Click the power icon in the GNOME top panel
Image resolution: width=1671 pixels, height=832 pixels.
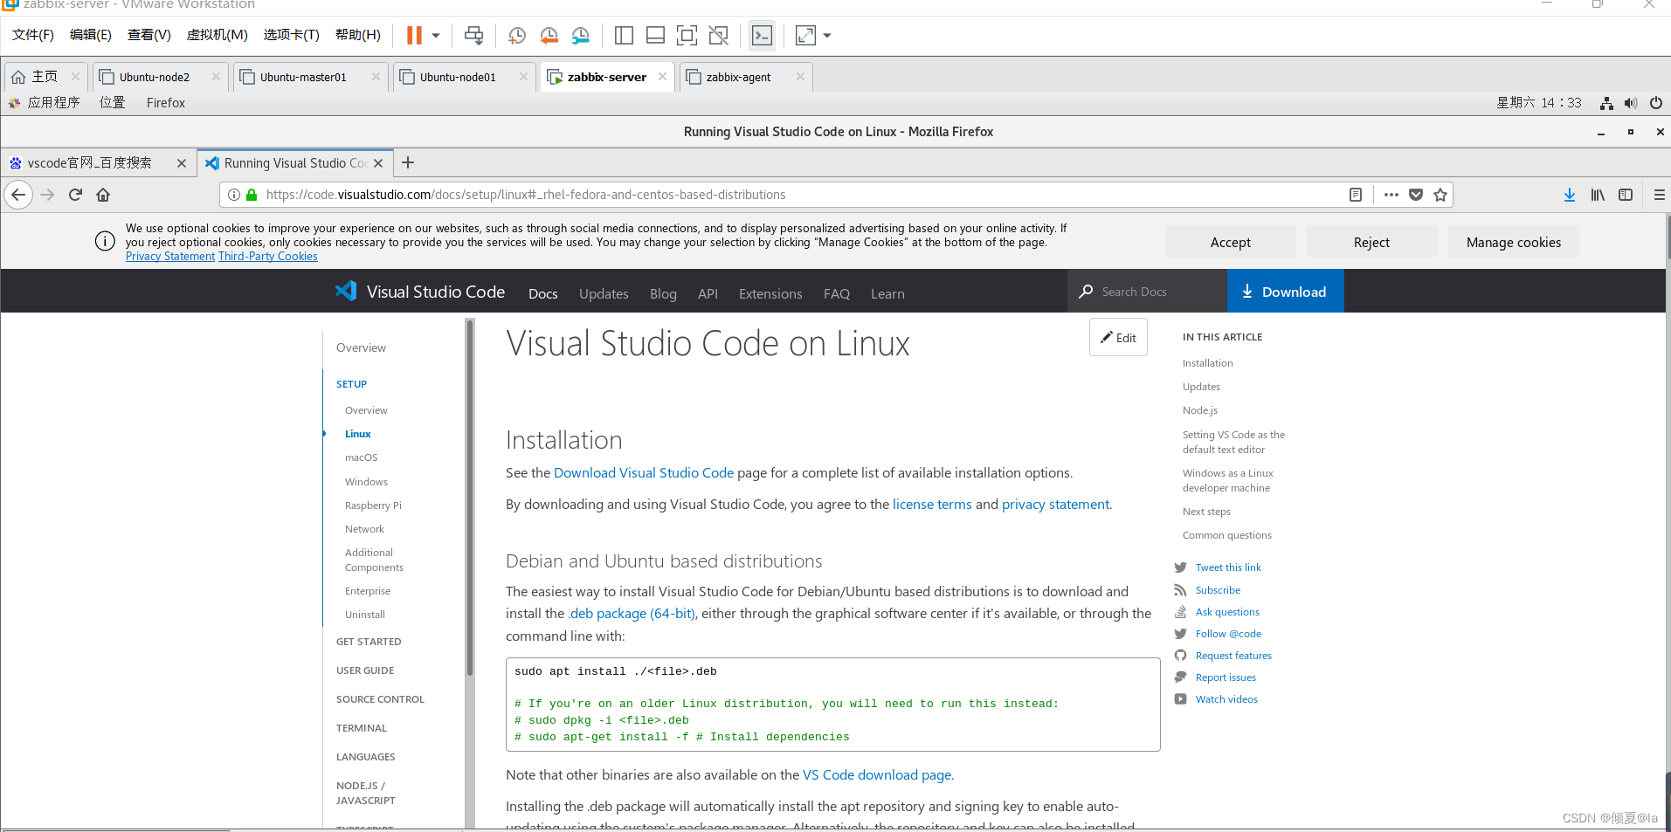tap(1656, 103)
